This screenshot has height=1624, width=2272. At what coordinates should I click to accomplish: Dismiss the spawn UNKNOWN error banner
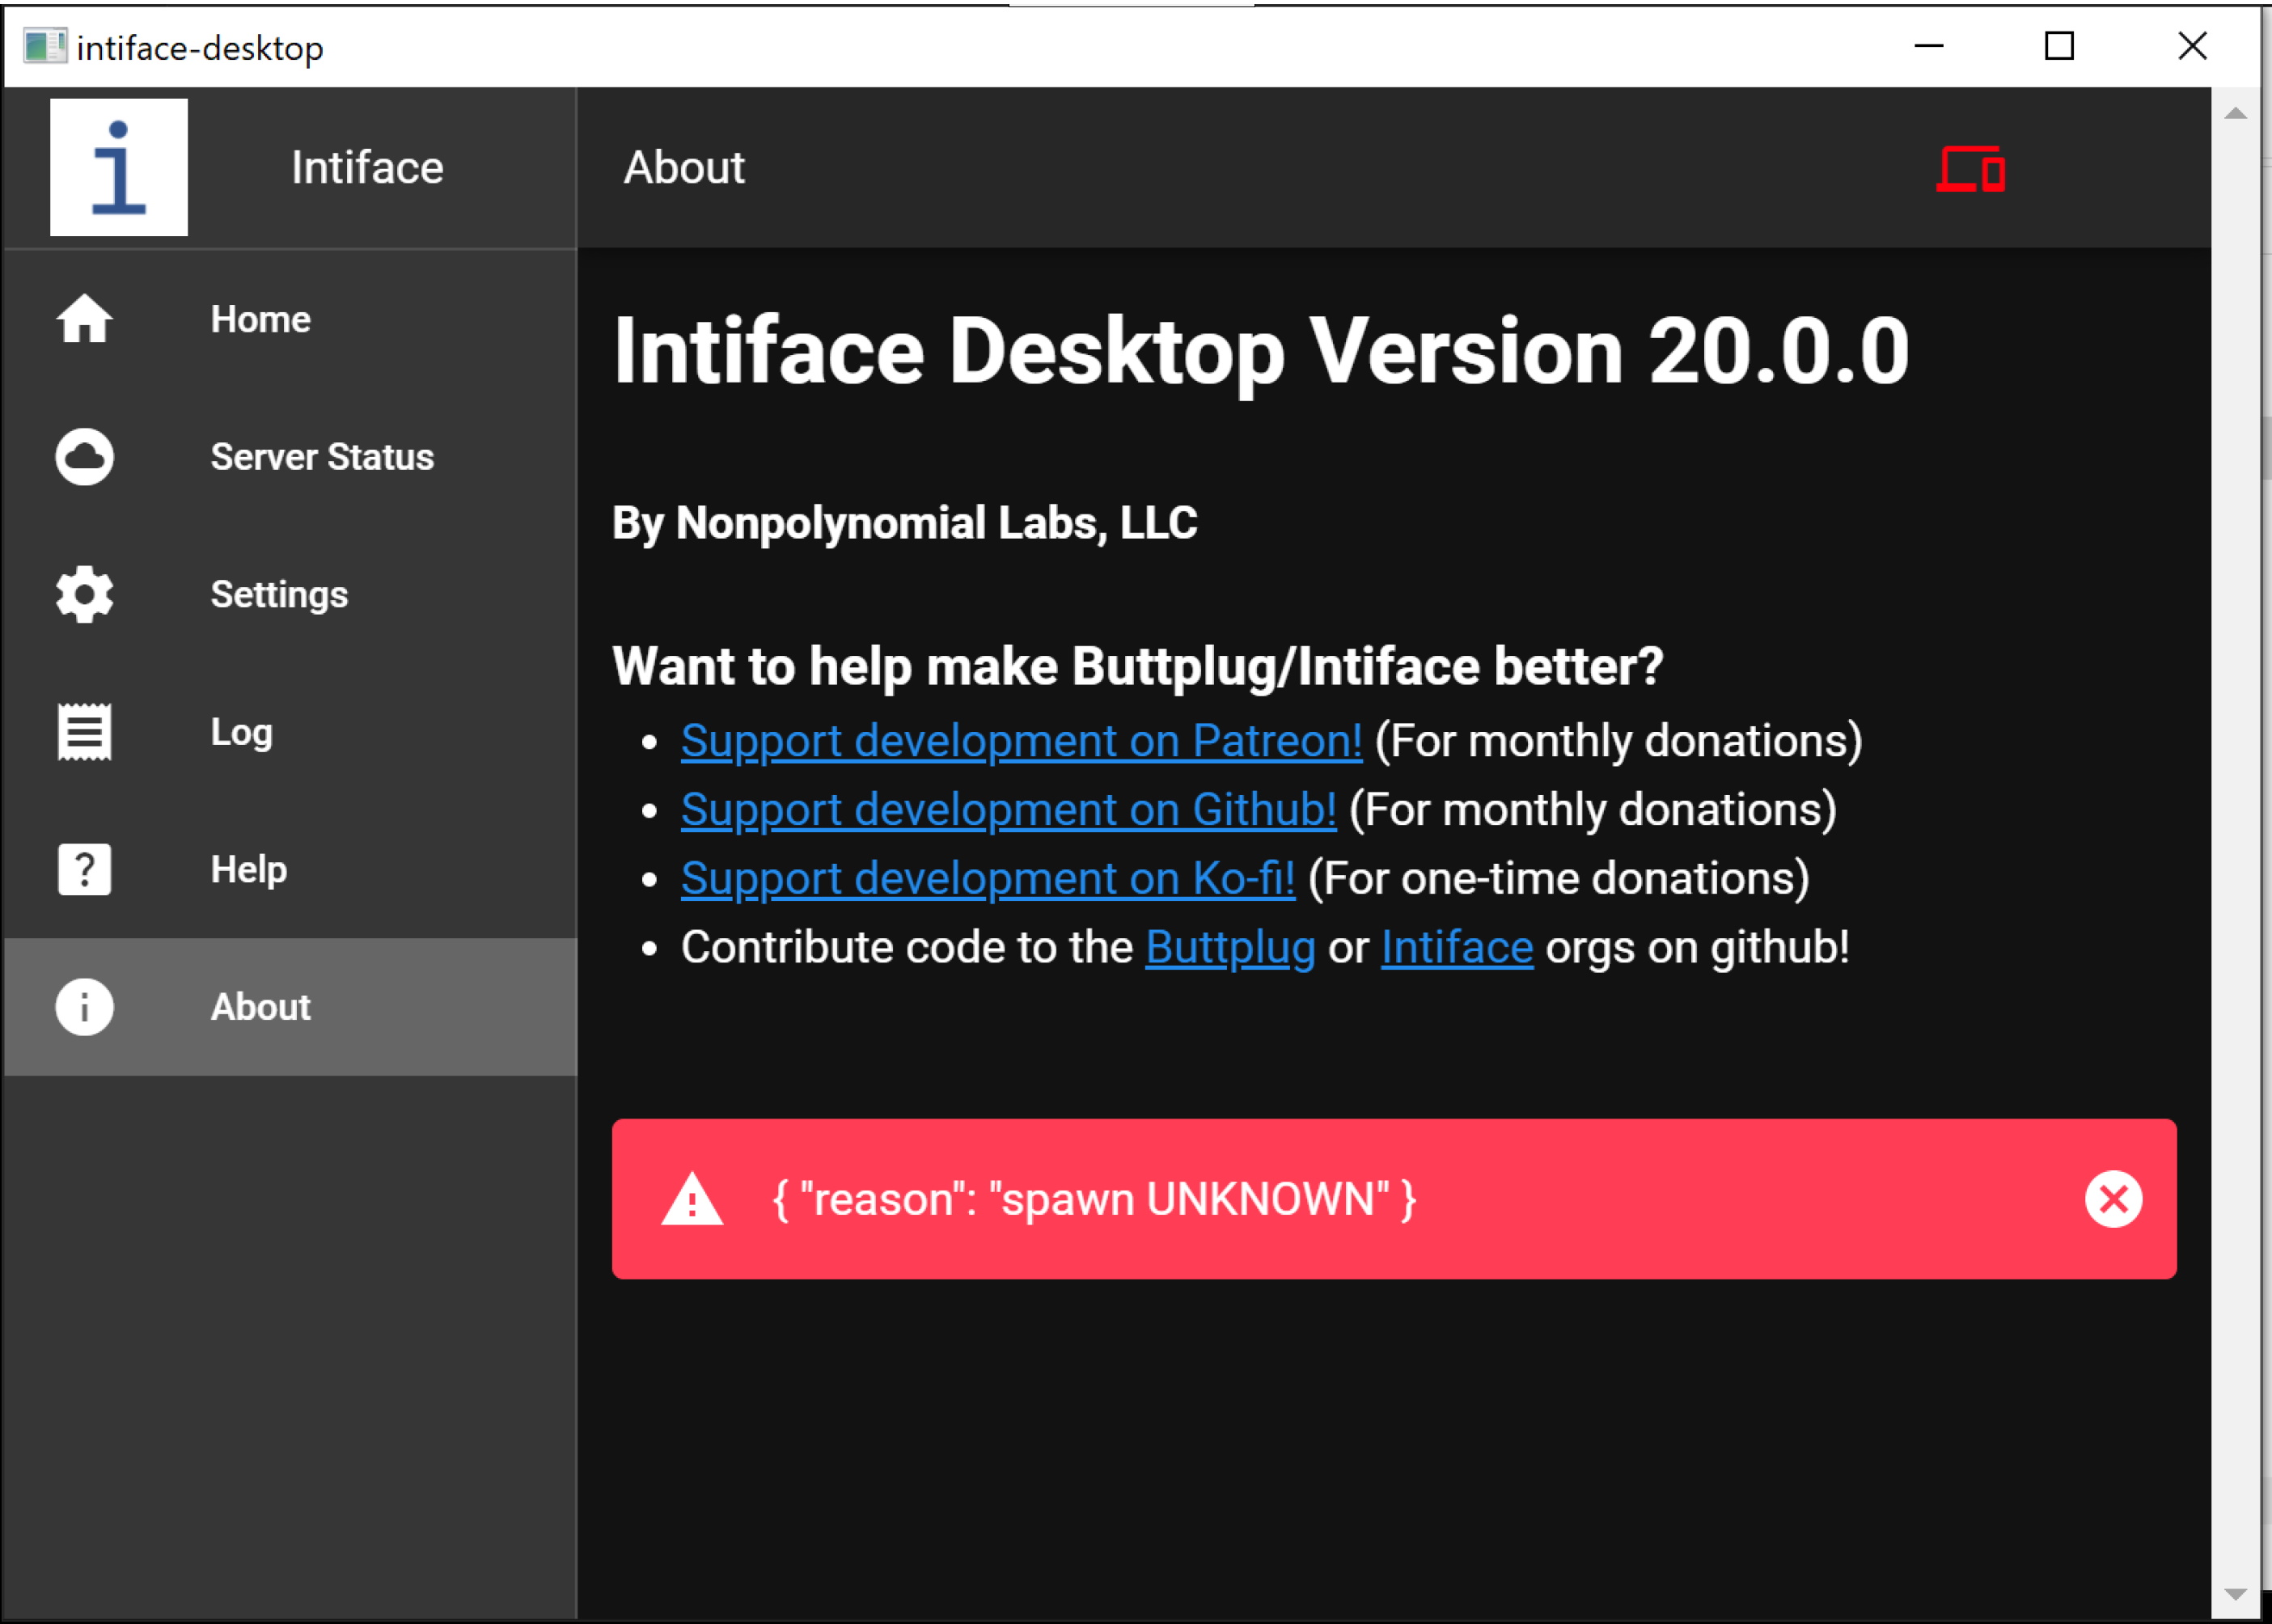point(2113,1199)
